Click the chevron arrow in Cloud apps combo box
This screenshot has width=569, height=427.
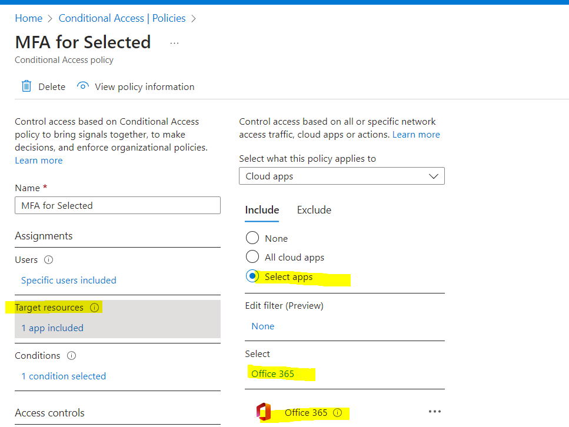coord(433,176)
